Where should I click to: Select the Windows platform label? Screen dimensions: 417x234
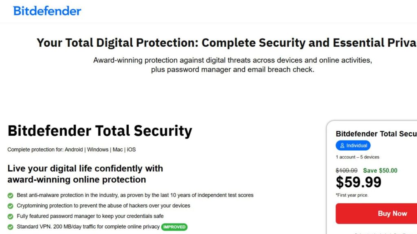tap(98, 149)
